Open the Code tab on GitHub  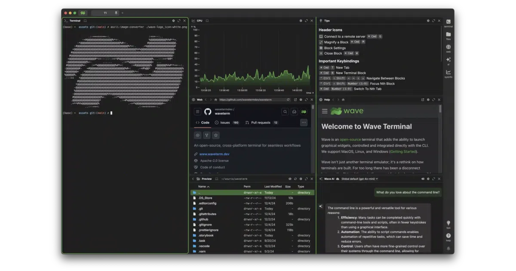[203, 123]
